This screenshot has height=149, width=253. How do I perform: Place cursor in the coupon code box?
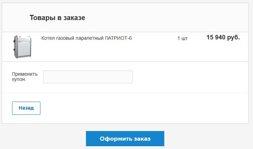[88, 77]
